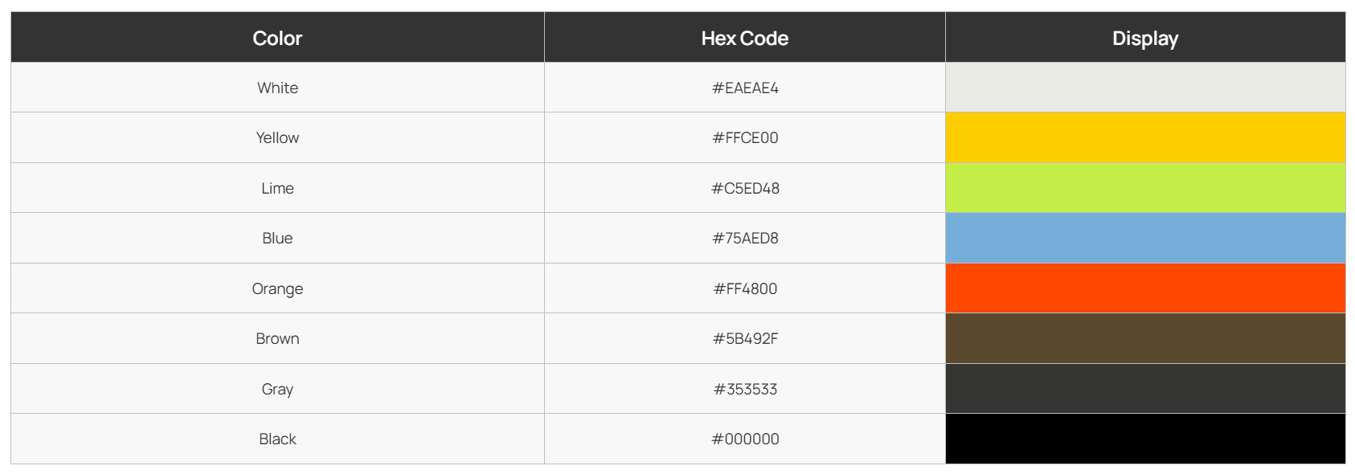Click the Black display swatch

[x=1144, y=439]
